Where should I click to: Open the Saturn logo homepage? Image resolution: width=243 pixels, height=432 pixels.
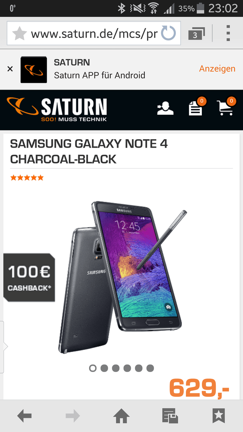[57, 109]
